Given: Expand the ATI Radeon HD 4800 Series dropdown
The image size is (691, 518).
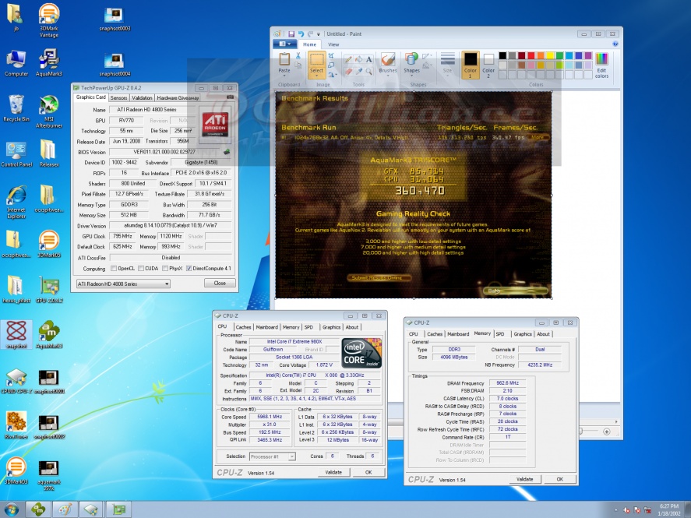Looking at the screenshot, I should click(167, 284).
